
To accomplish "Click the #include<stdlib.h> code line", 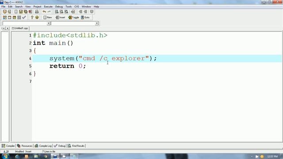I will (x=70, y=35).
